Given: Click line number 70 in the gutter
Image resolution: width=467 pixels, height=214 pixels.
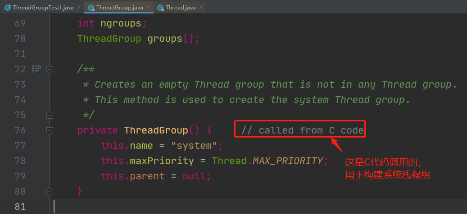Looking at the screenshot, I should pyautogui.click(x=20, y=39).
